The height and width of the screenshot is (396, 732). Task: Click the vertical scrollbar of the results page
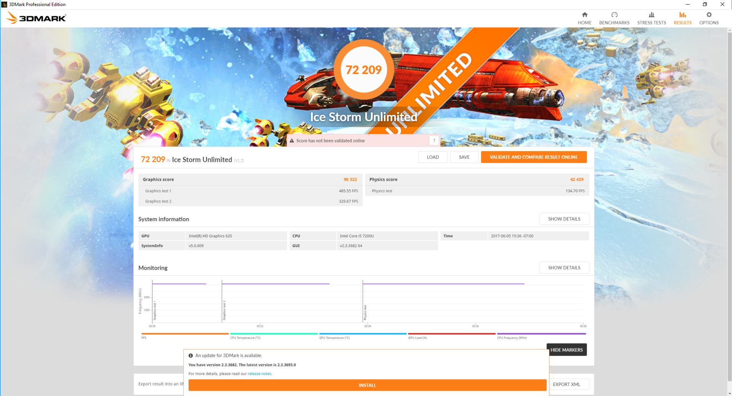pyautogui.click(x=729, y=207)
